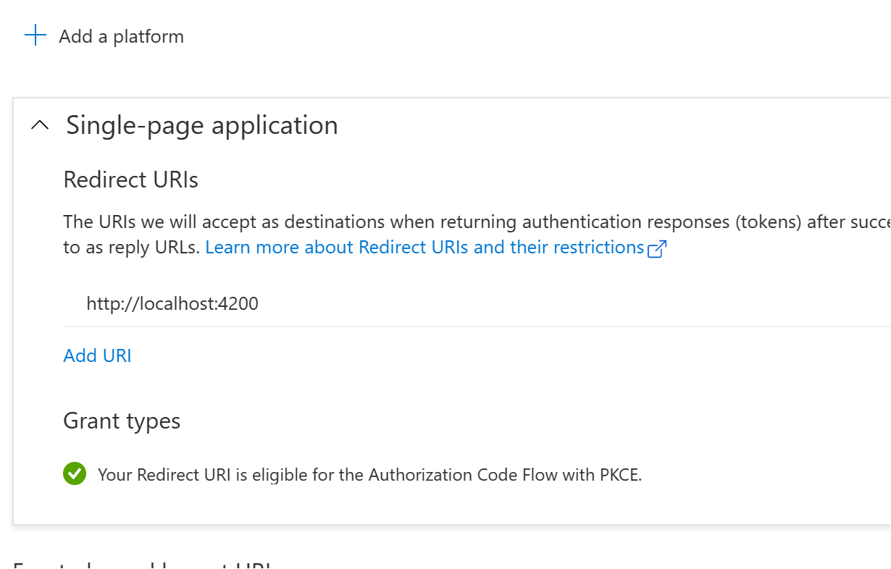Click the Grant types heading
This screenshot has height=569, width=891.
(x=122, y=421)
